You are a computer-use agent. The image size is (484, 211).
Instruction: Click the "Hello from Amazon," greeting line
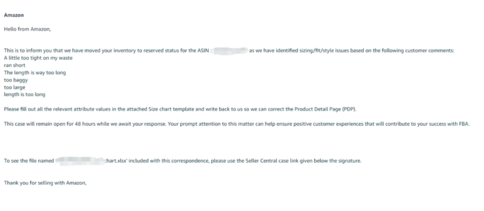27,29
